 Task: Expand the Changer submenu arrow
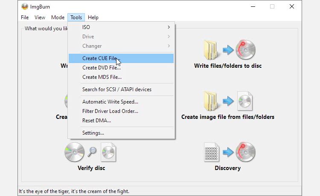pyautogui.click(x=169, y=46)
